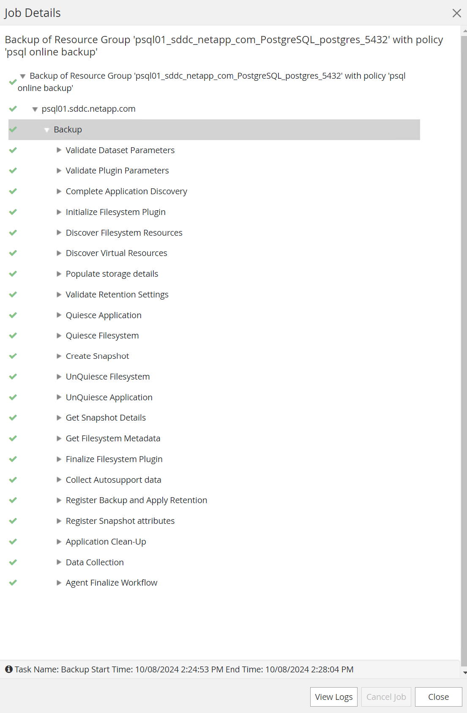Screen dimensions: 467x713
Task: Click the info icon before Task Name
Action: pyautogui.click(x=9, y=669)
